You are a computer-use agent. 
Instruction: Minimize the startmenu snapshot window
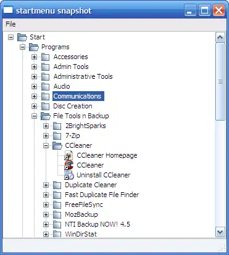tap(190, 10)
